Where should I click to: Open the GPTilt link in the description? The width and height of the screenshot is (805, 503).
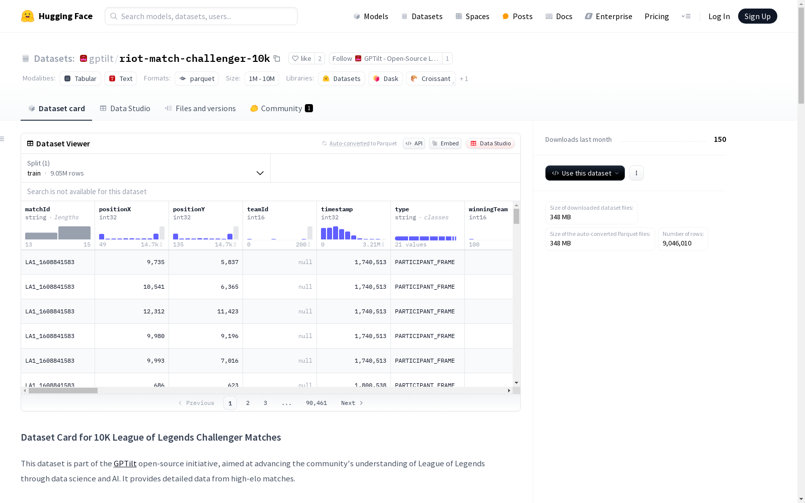click(x=125, y=463)
